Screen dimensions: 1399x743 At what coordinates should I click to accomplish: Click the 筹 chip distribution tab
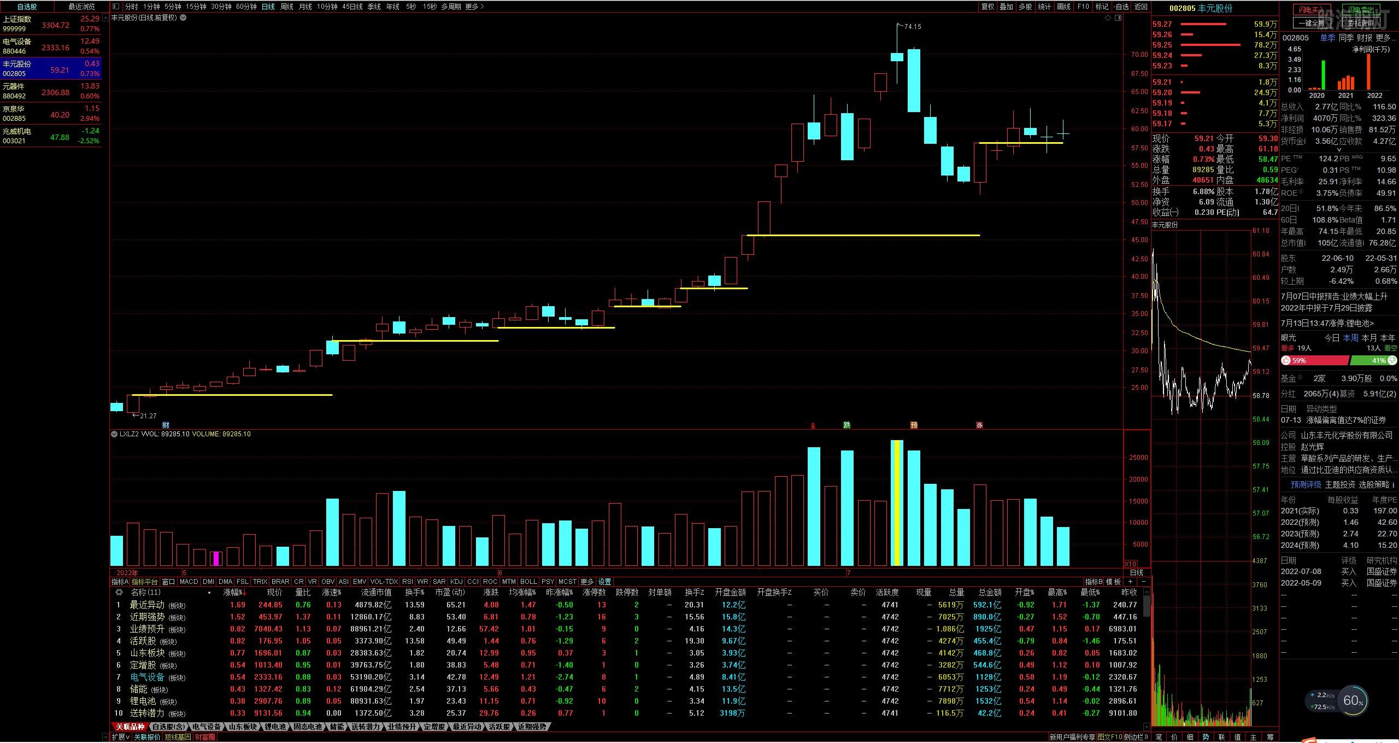1270,737
